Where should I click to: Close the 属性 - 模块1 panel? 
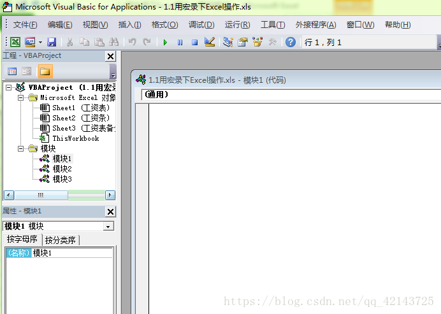pos(110,211)
